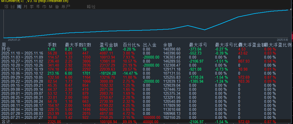293x124 pixels.
Task: Click the -281.66 holdings profit cell
Action: [106, 49]
